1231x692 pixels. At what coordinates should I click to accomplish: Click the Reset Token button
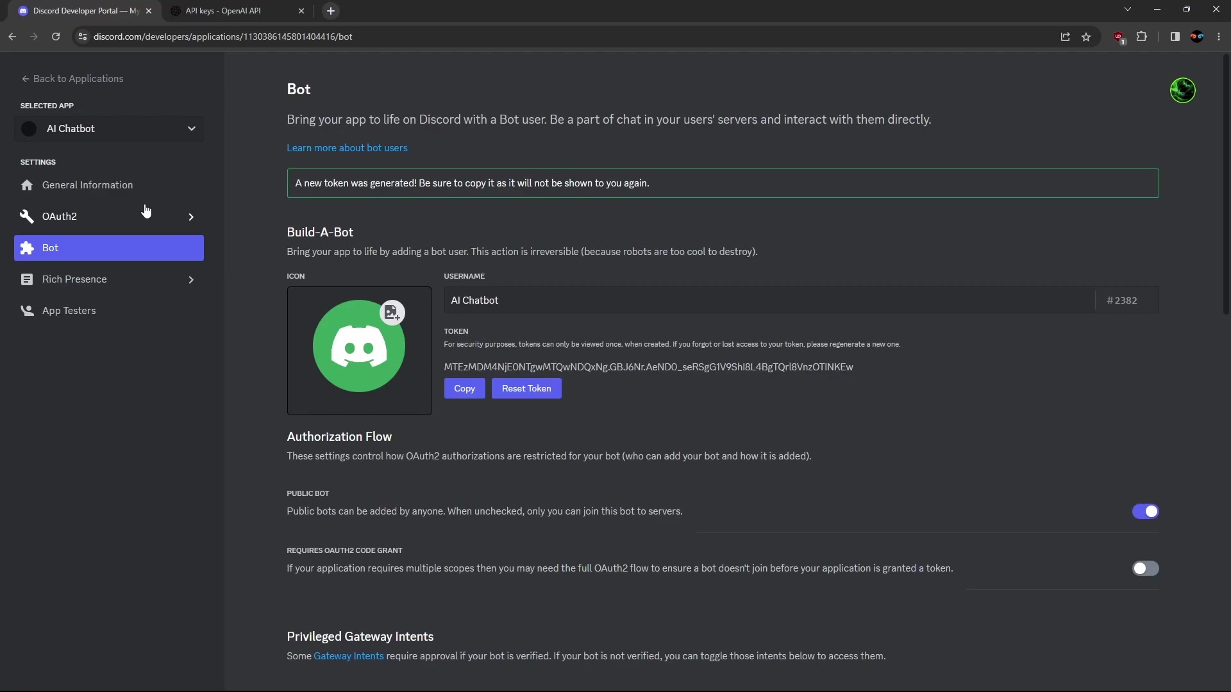tap(526, 388)
